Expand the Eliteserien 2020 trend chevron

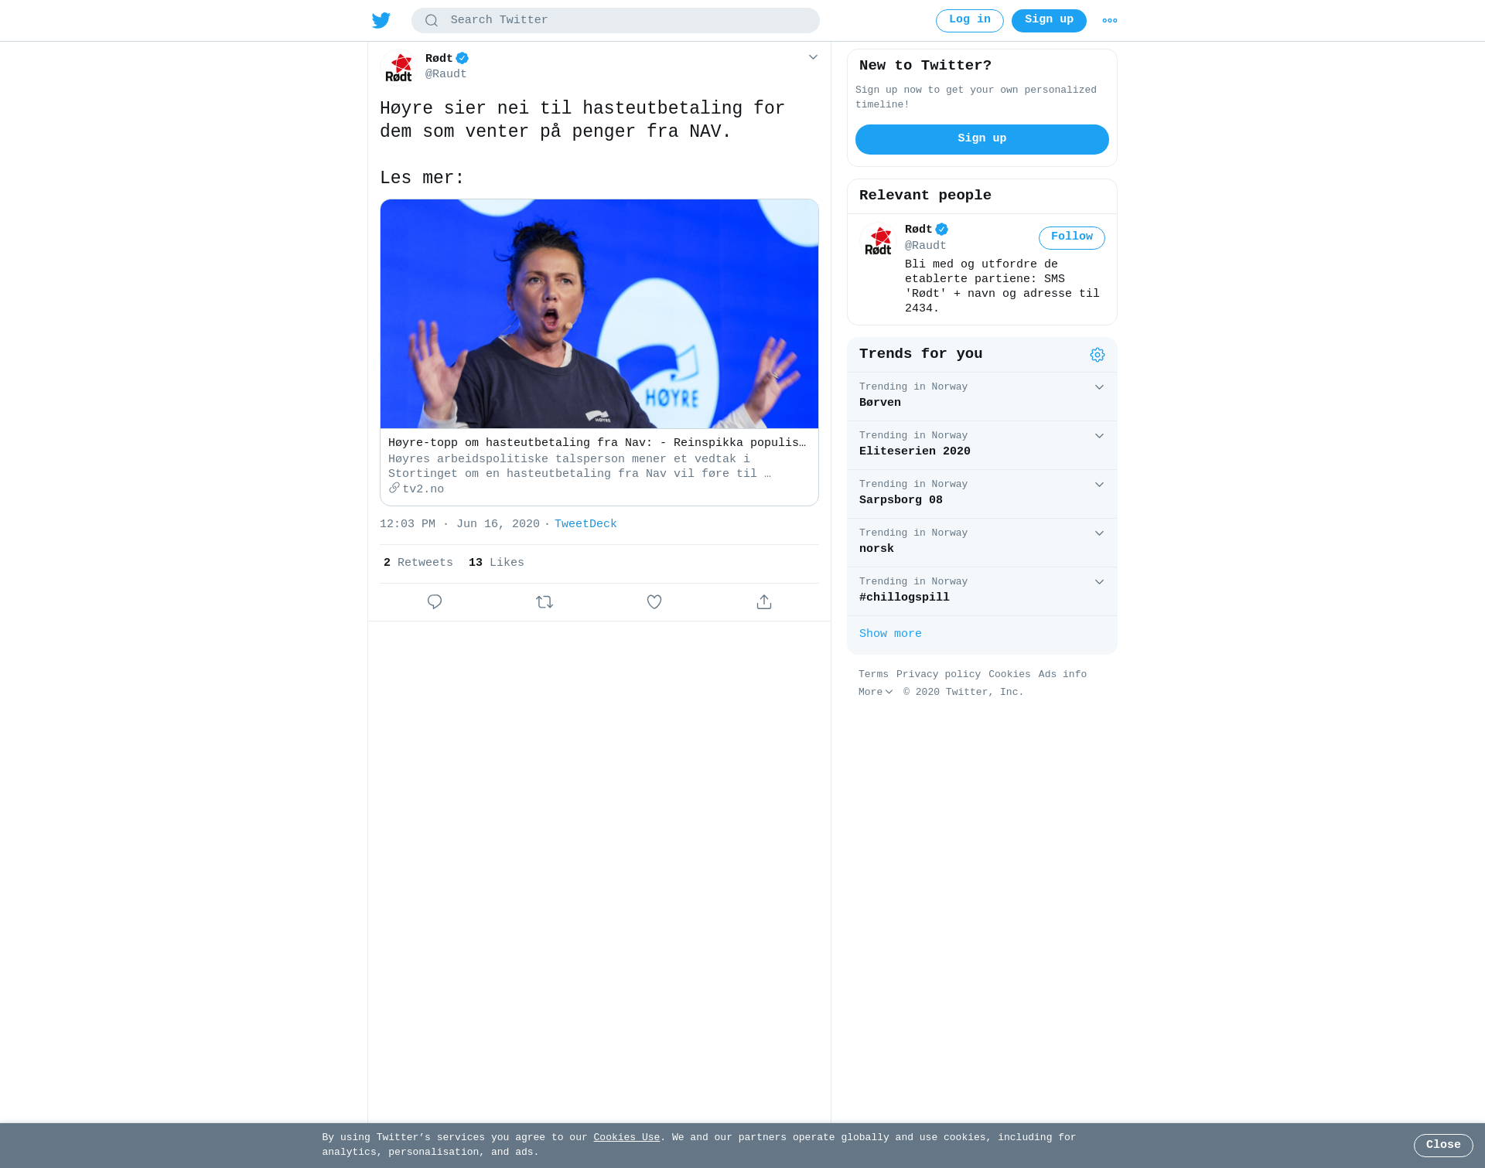[1099, 436]
